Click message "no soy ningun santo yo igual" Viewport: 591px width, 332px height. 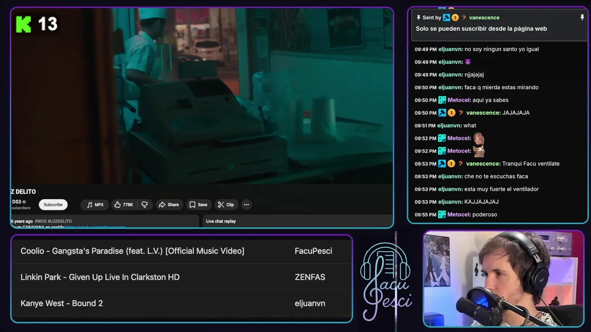(501, 49)
